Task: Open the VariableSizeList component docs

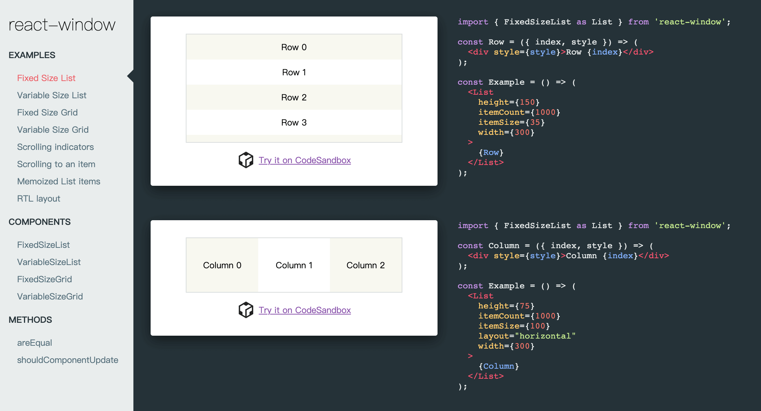Action: (49, 262)
